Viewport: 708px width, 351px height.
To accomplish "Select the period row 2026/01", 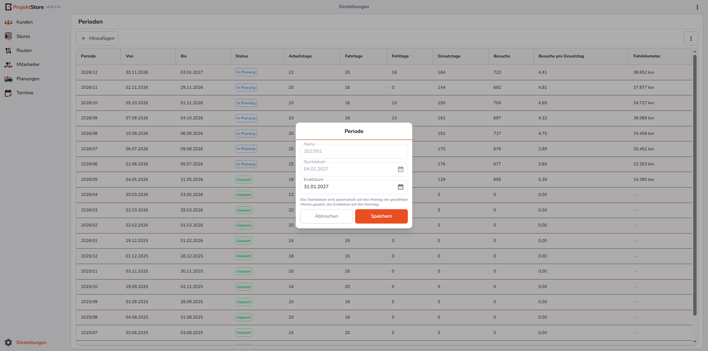I will 384,241.
